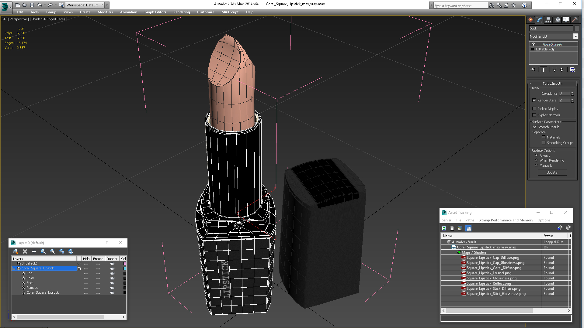Select When Rendering update option

[x=536, y=160]
